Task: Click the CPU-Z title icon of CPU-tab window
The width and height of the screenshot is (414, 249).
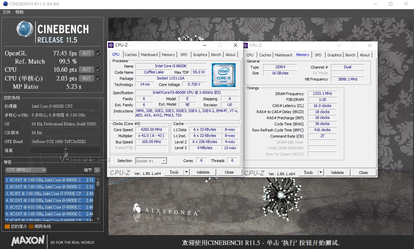Action: pyautogui.click(x=111, y=45)
